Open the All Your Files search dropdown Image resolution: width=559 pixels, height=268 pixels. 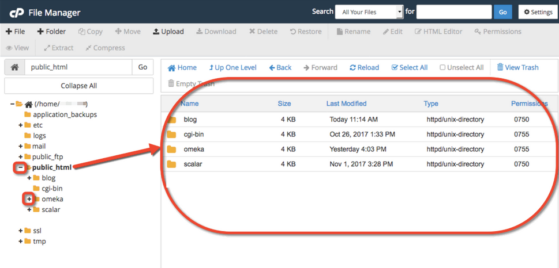click(369, 12)
